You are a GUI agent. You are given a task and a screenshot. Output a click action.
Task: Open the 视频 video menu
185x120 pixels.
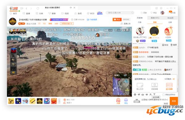pyautogui.click(x=65, y=14)
